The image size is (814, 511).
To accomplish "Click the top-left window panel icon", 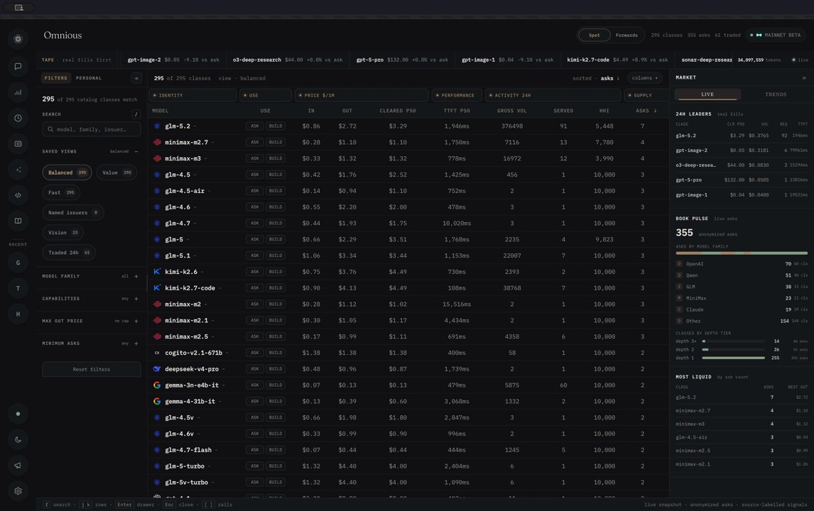I will point(18,7).
